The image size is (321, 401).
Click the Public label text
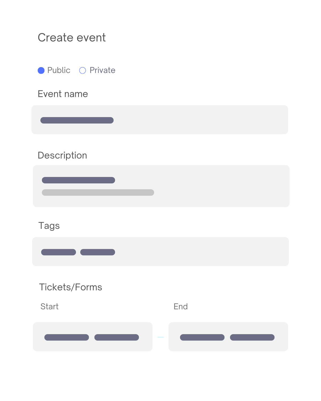[x=59, y=70]
